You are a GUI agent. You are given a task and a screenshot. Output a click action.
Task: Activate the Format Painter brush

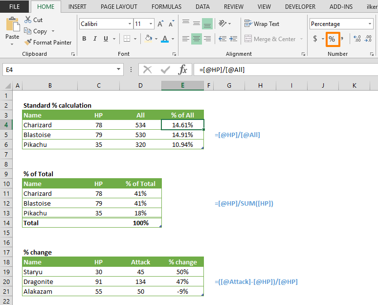pyautogui.click(x=28, y=42)
